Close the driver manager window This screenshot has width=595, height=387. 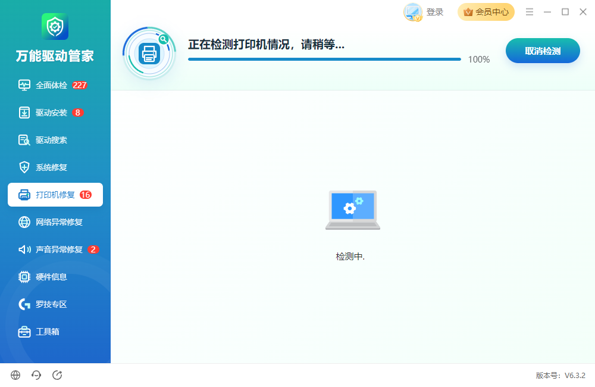(x=583, y=12)
